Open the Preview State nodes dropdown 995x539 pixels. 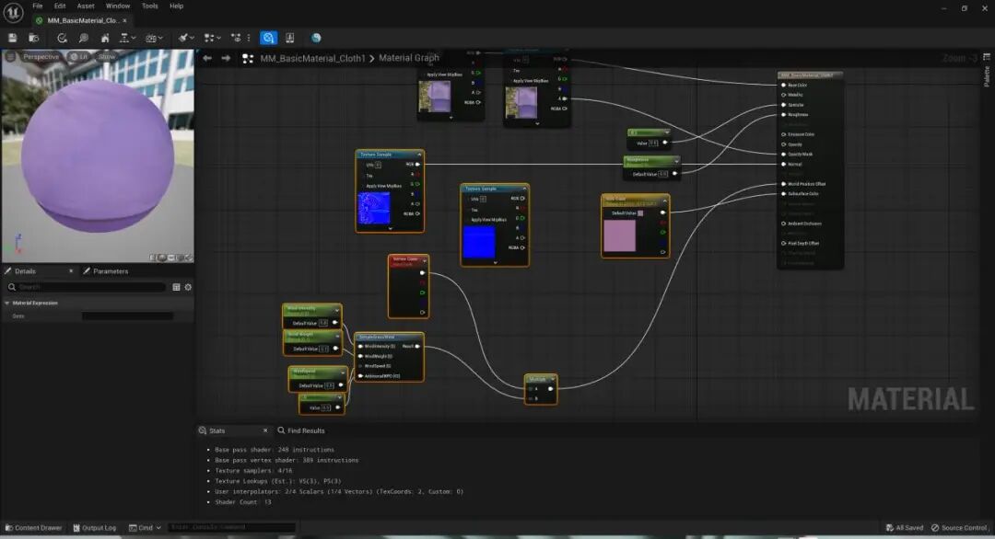213,38
